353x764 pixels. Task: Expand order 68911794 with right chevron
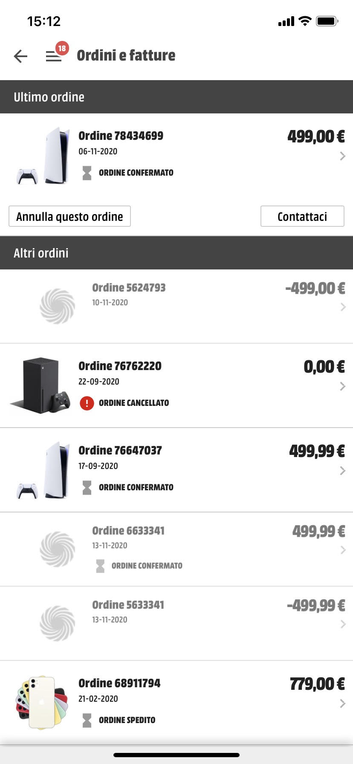(342, 703)
